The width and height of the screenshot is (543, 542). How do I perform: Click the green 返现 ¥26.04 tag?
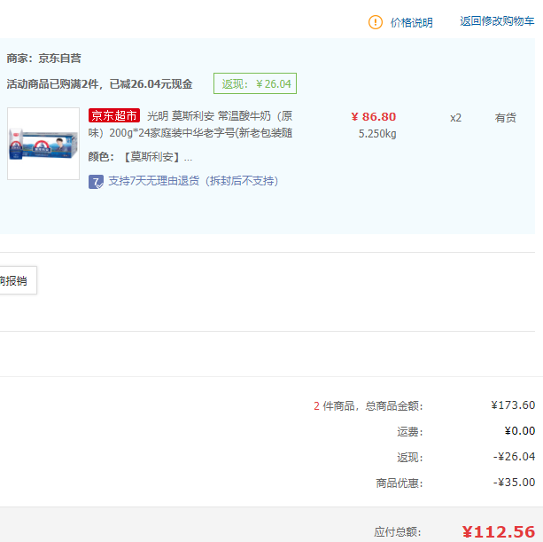coord(255,84)
